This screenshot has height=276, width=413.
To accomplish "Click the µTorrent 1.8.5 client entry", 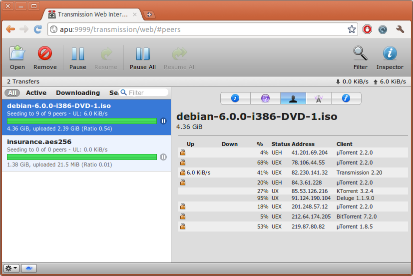I will click(355, 226).
